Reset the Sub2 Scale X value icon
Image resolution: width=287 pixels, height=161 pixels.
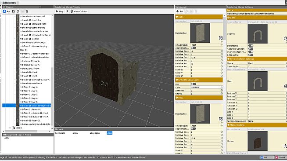click(222, 150)
